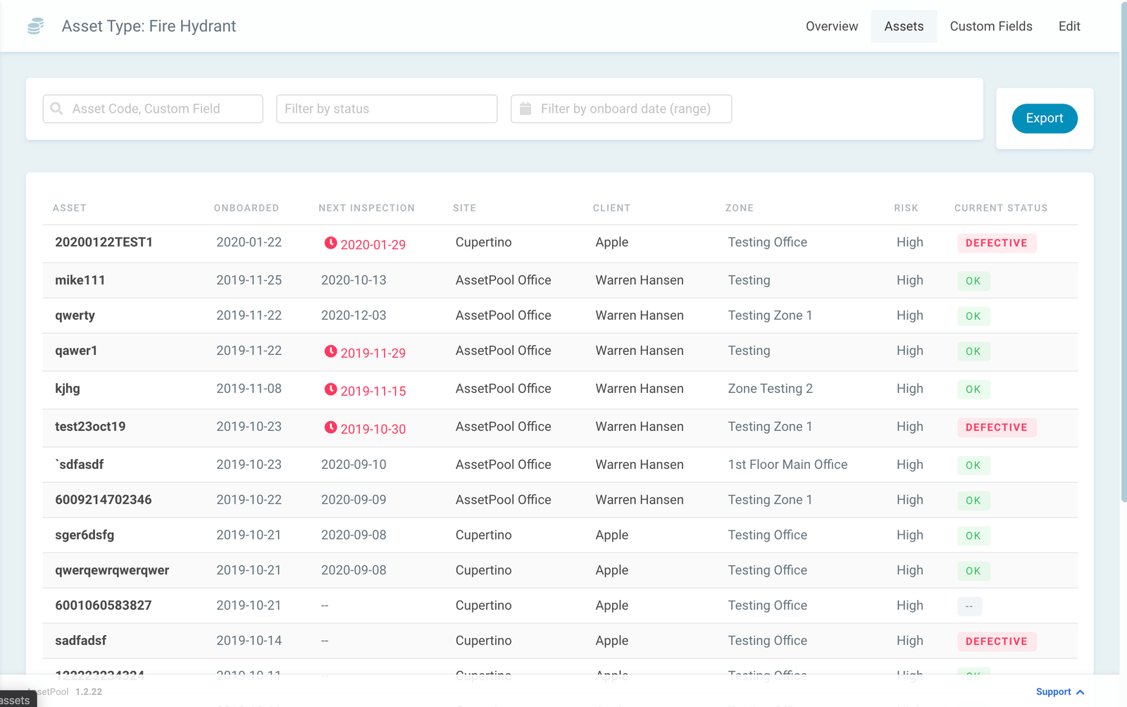The height and width of the screenshot is (707, 1127).
Task: Click the CURRENT STATUS column header
Action: click(x=1001, y=208)
